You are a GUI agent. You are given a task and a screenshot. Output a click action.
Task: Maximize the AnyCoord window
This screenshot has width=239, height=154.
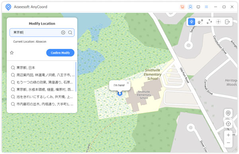click(x=224, y=7)
